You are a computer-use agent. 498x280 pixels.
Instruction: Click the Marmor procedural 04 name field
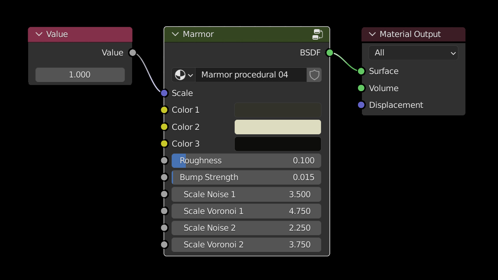[x=251, y=75]
